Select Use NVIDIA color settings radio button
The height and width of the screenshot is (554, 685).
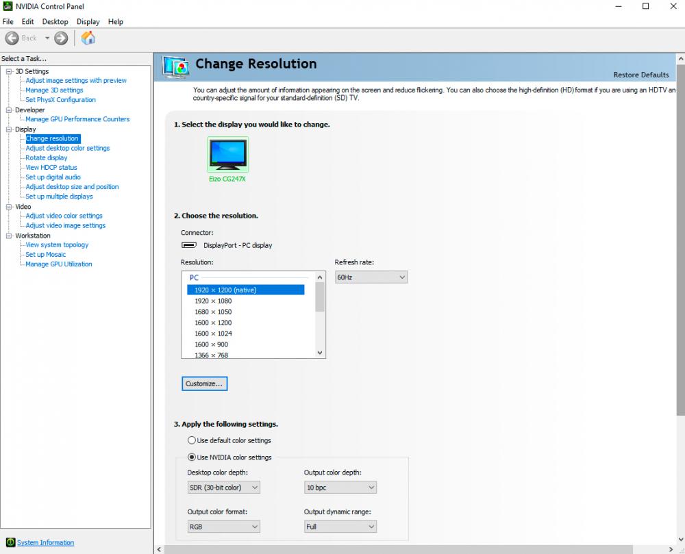click(x=191, y=457)
